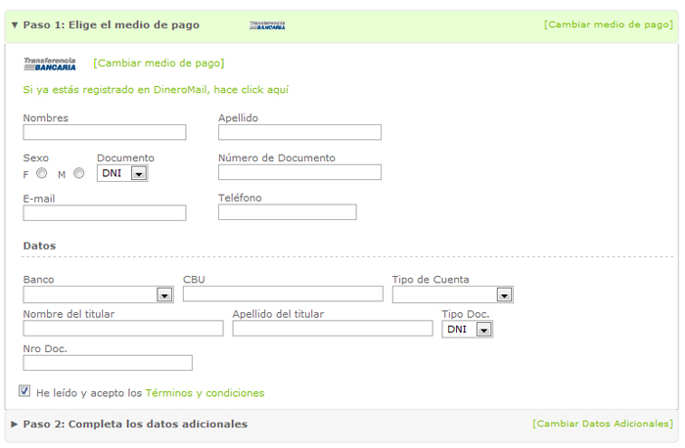This screenshot has width=685, height=448.
Task: Click the Número de Documento field
Action: coord(299,172)
